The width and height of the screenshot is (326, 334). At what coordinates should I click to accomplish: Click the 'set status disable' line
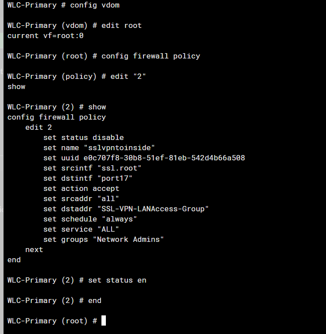(83, 137)
